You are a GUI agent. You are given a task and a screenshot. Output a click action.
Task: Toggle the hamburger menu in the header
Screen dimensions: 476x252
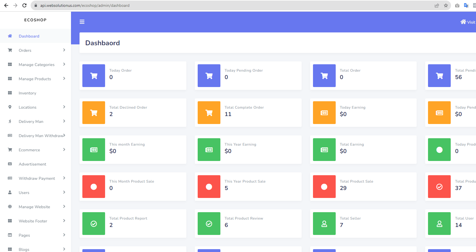tap(82, 22)
